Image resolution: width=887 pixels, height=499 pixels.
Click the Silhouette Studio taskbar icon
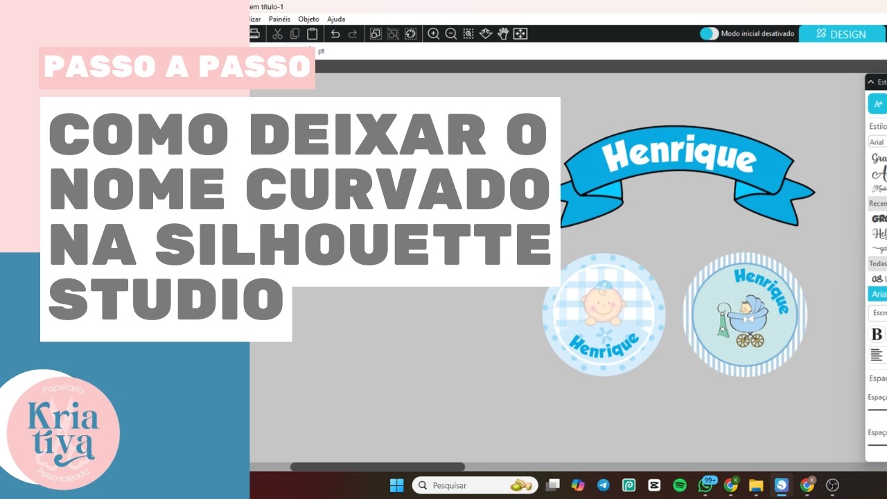coord(782,485)
